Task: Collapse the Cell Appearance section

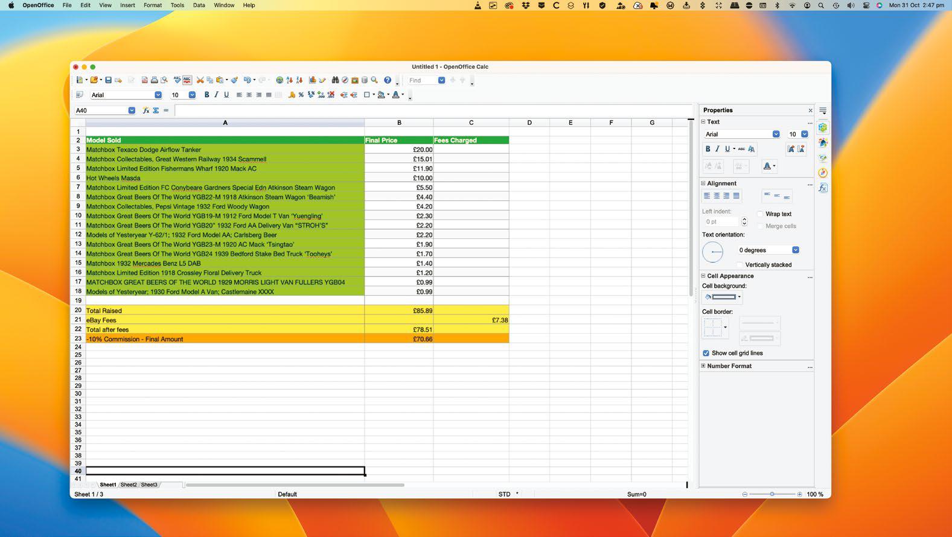Action: pos(703,276)
